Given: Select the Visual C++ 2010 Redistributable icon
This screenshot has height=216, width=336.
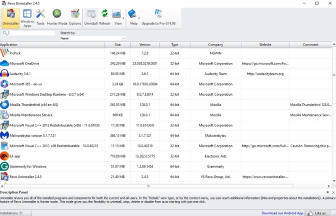Looking at the screenshot, I should pyautogui.click(x=5, y=146).
